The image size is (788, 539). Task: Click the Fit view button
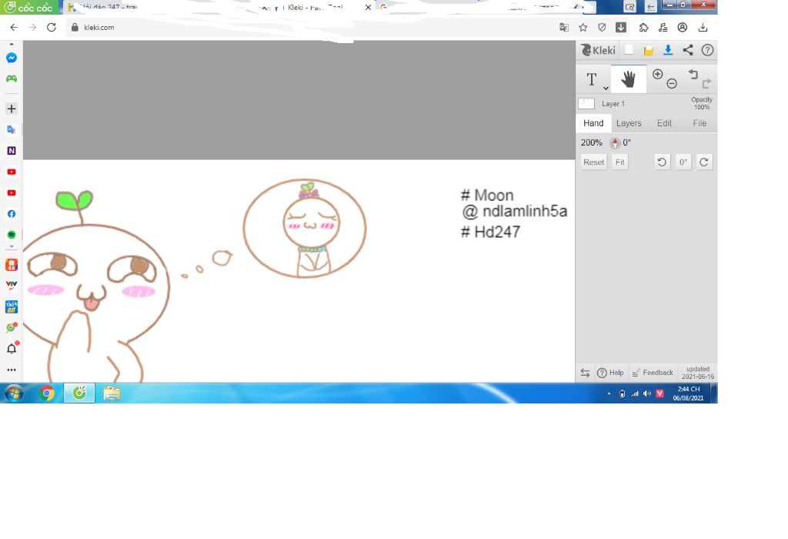tap(620, 162)
